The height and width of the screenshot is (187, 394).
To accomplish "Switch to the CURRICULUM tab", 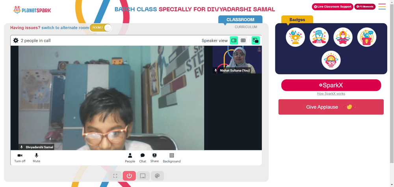I will [x=246, y=27].
